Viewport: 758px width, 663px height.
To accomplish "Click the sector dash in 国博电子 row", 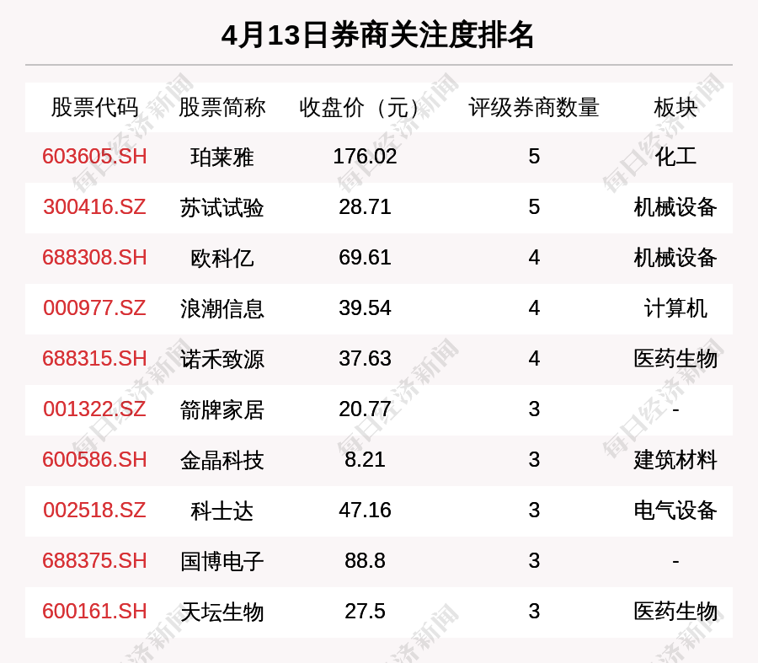I will [675, 562].
